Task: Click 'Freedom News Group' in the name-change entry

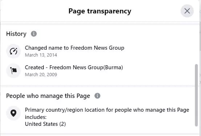Action: pyautogui.click(x=97, y=48)
